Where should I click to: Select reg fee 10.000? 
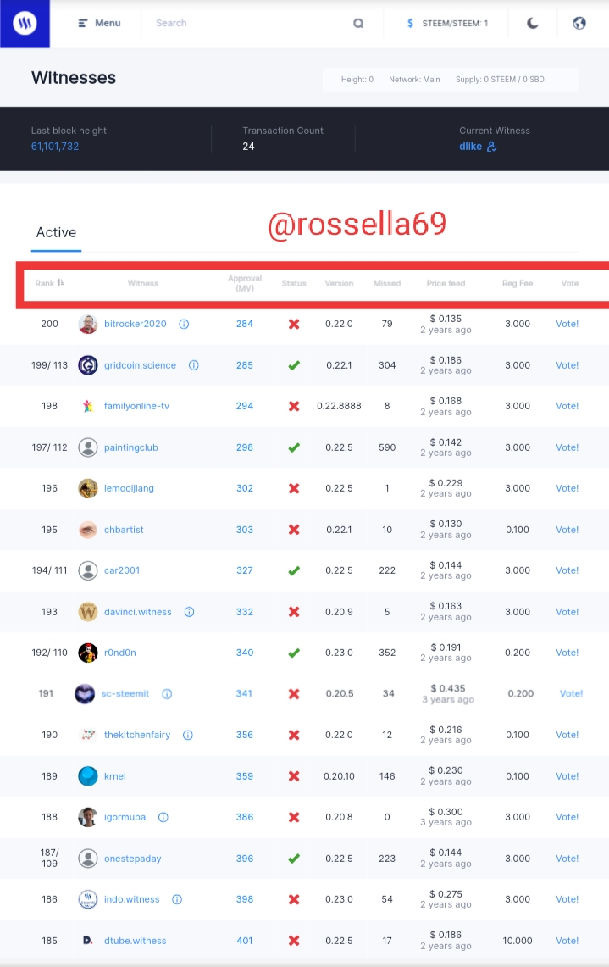[518, 941]
